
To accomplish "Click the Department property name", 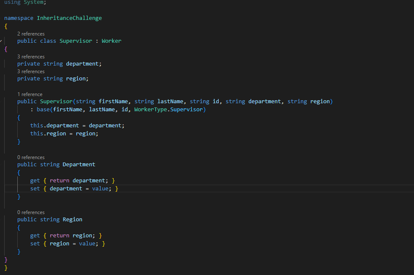I will pyautogui.click(x=79, y=165).
